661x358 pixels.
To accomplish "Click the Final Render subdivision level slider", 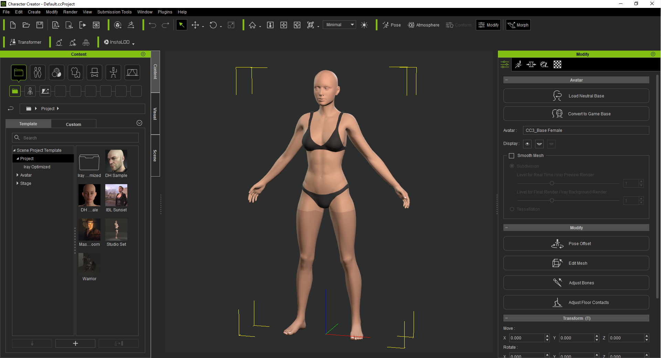I will [568, 200].
